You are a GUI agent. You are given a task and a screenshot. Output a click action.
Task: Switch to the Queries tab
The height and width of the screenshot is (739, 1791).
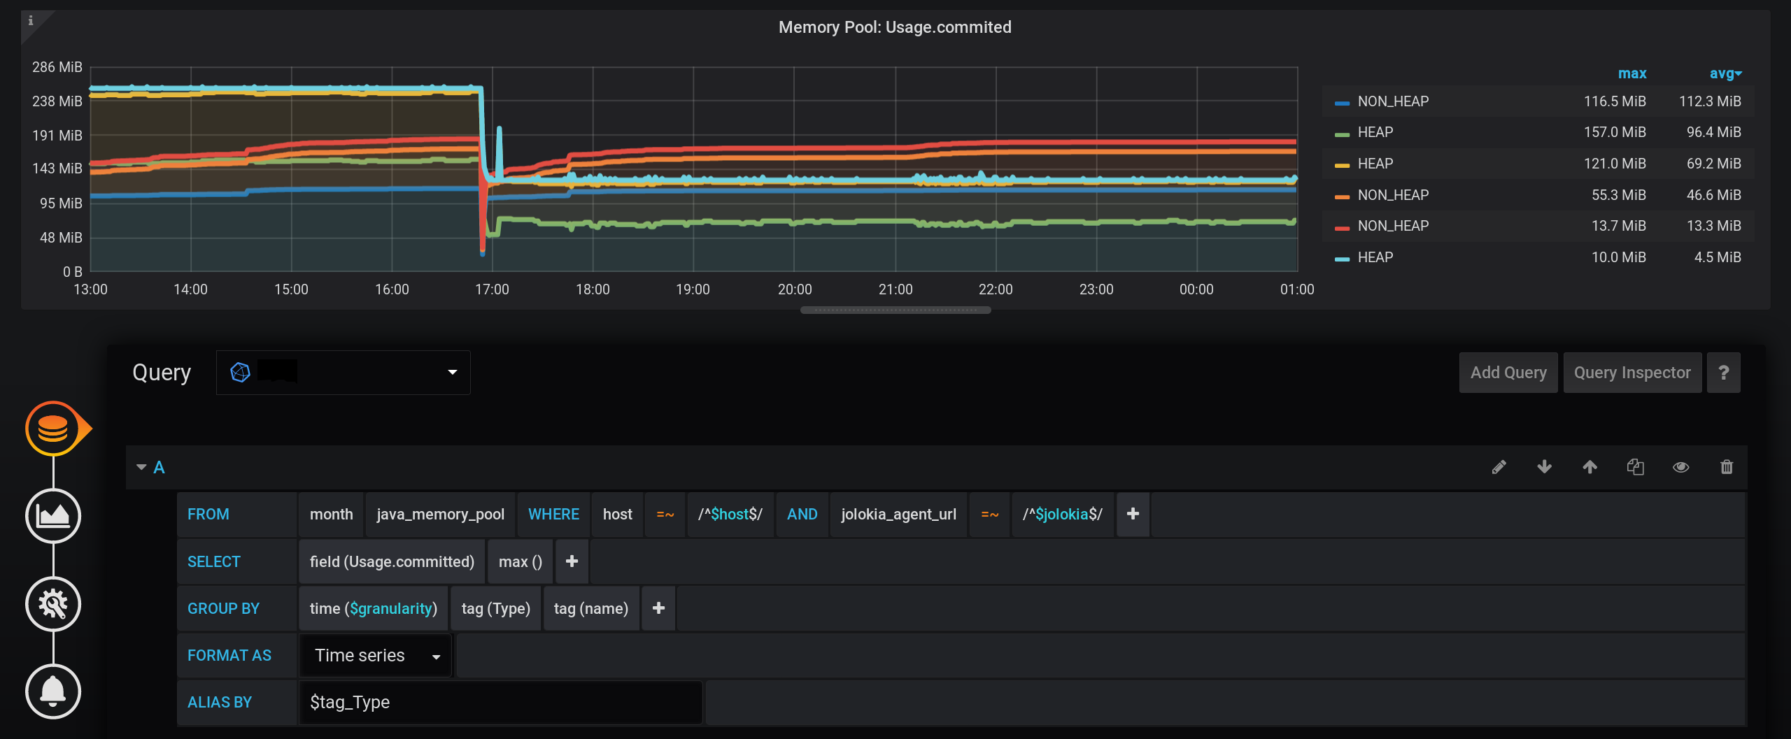point(54,429)
